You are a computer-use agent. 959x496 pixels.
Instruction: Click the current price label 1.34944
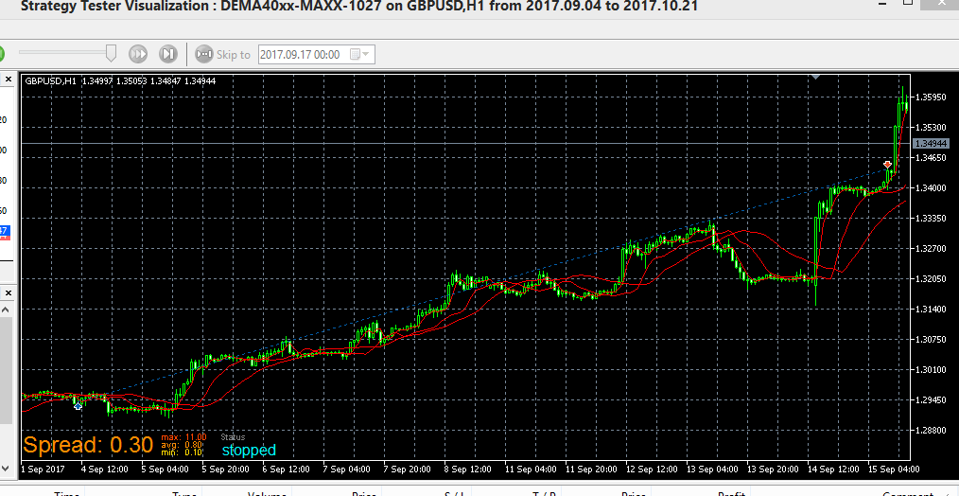tap(931, 143)
